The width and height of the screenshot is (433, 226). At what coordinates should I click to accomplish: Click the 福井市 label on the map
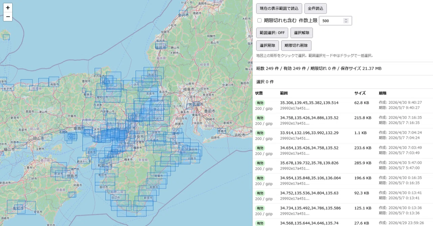click(x=161, y=48)
